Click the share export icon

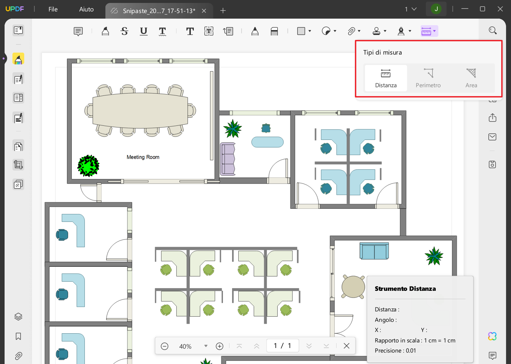493,118
